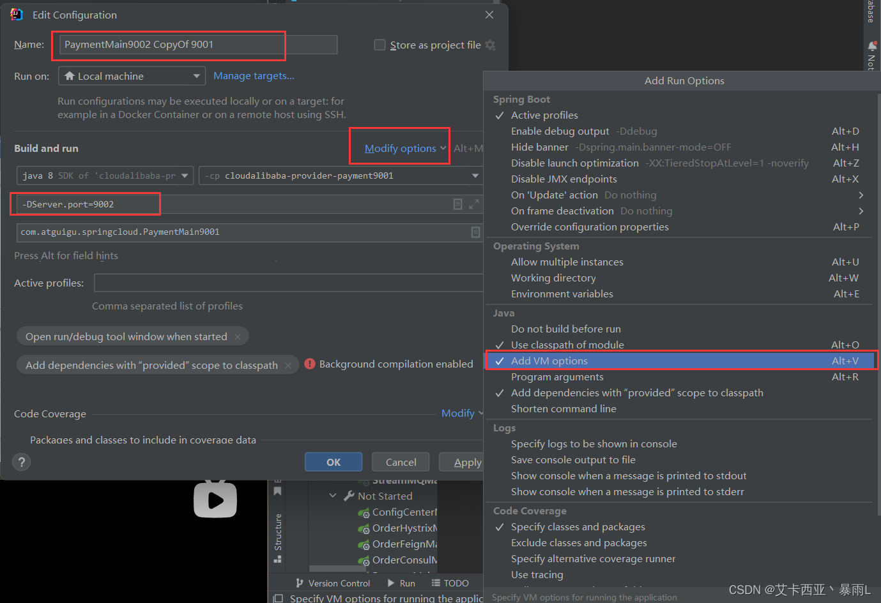The image size is (881, 603).
Task: Remove the Open run/debug tool window tag
Action: pyautogui.click(x=238, y=336)
